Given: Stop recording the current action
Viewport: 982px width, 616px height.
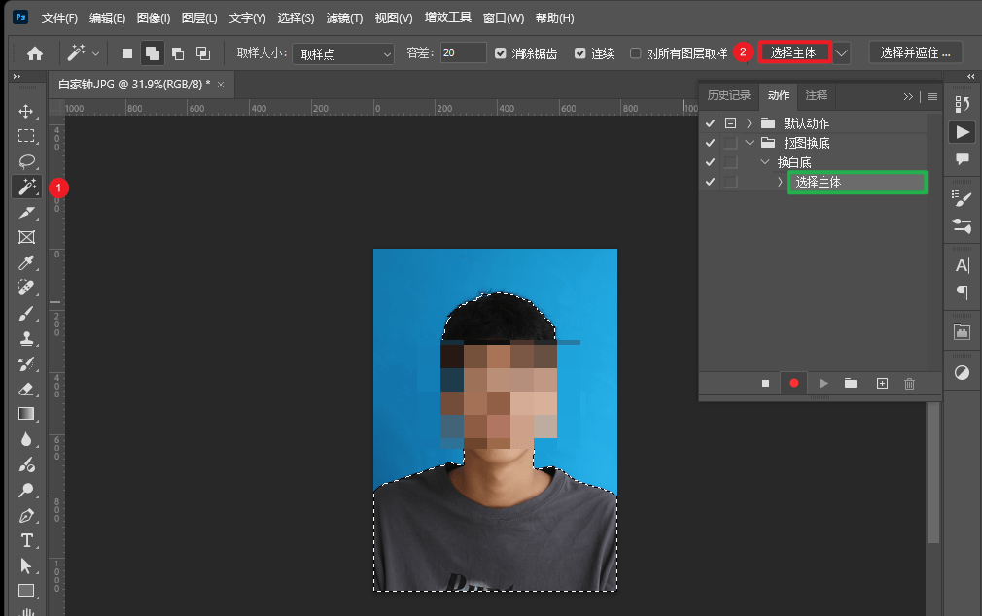Looking at the screenshot, I should pyautogui.click(x=765, y=383).
